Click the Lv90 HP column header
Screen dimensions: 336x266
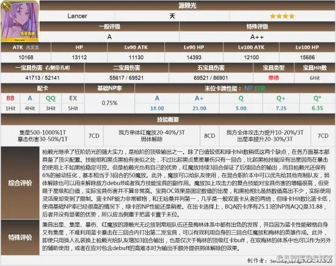[194, 48]
